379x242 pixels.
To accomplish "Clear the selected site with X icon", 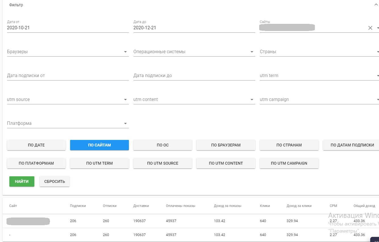I will (x=370, y=28).
